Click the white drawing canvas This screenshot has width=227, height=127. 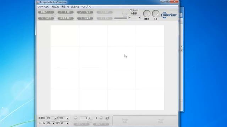(x=107, y=68)
